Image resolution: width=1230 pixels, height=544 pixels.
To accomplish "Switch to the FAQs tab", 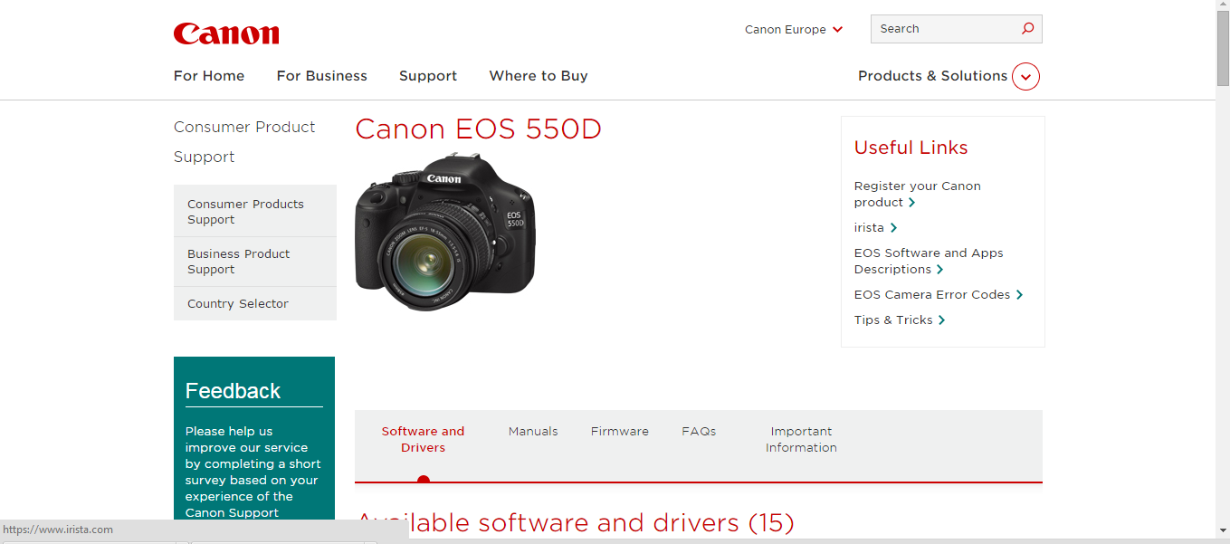I will tap(699, 432).
